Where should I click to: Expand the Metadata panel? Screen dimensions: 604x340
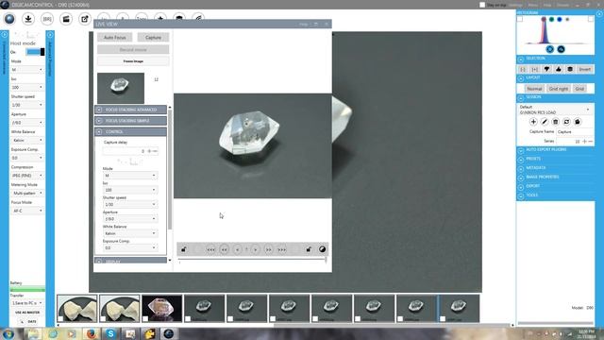point(555,168)
